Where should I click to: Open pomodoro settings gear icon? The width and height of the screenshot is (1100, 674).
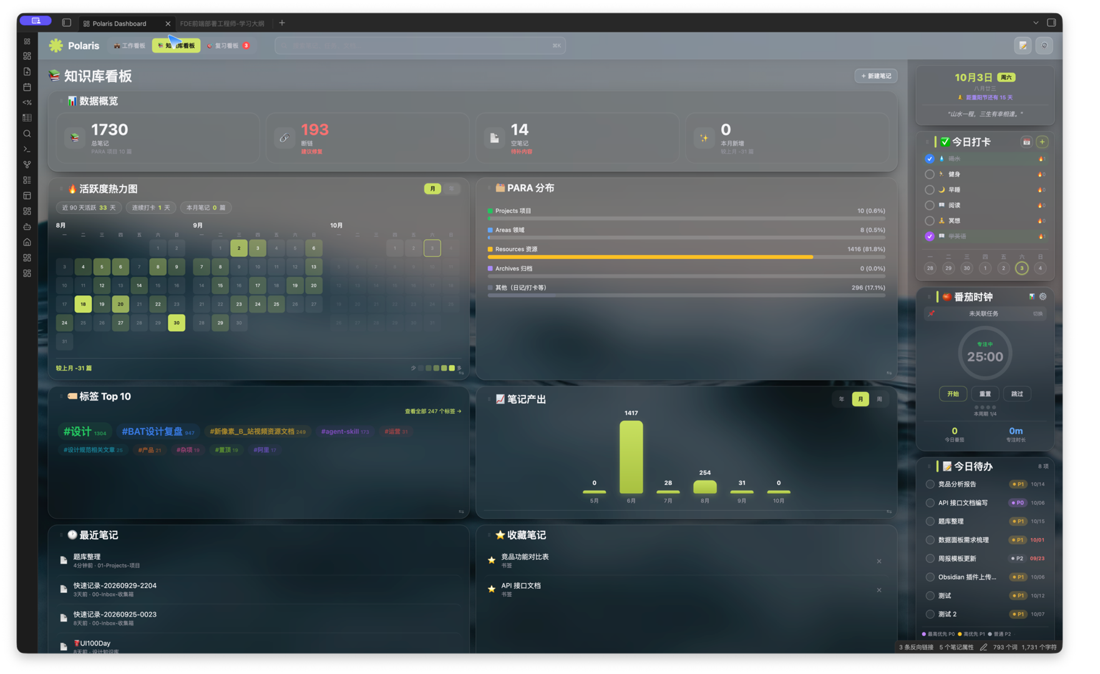point(1043,297)
